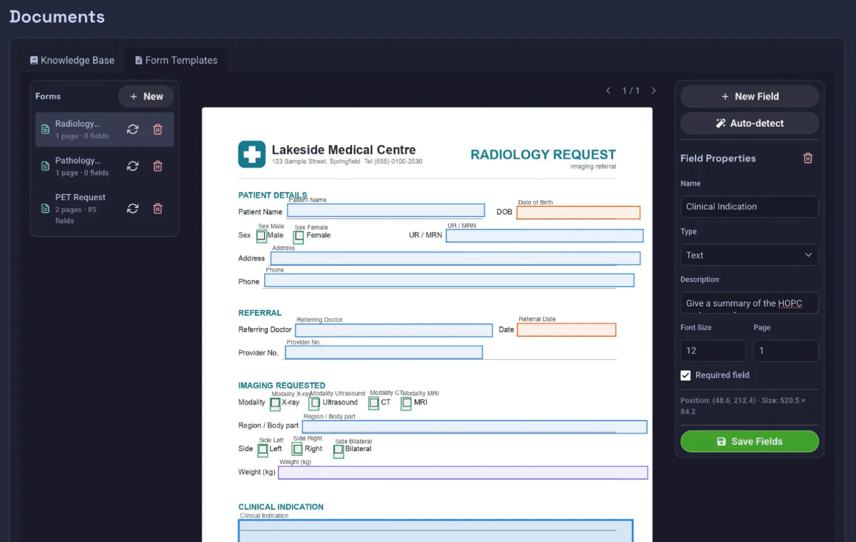Click the Position and Size info text
Image resolution: width=856 pixels, height=542 pixels.
click(x=743, y=406)
